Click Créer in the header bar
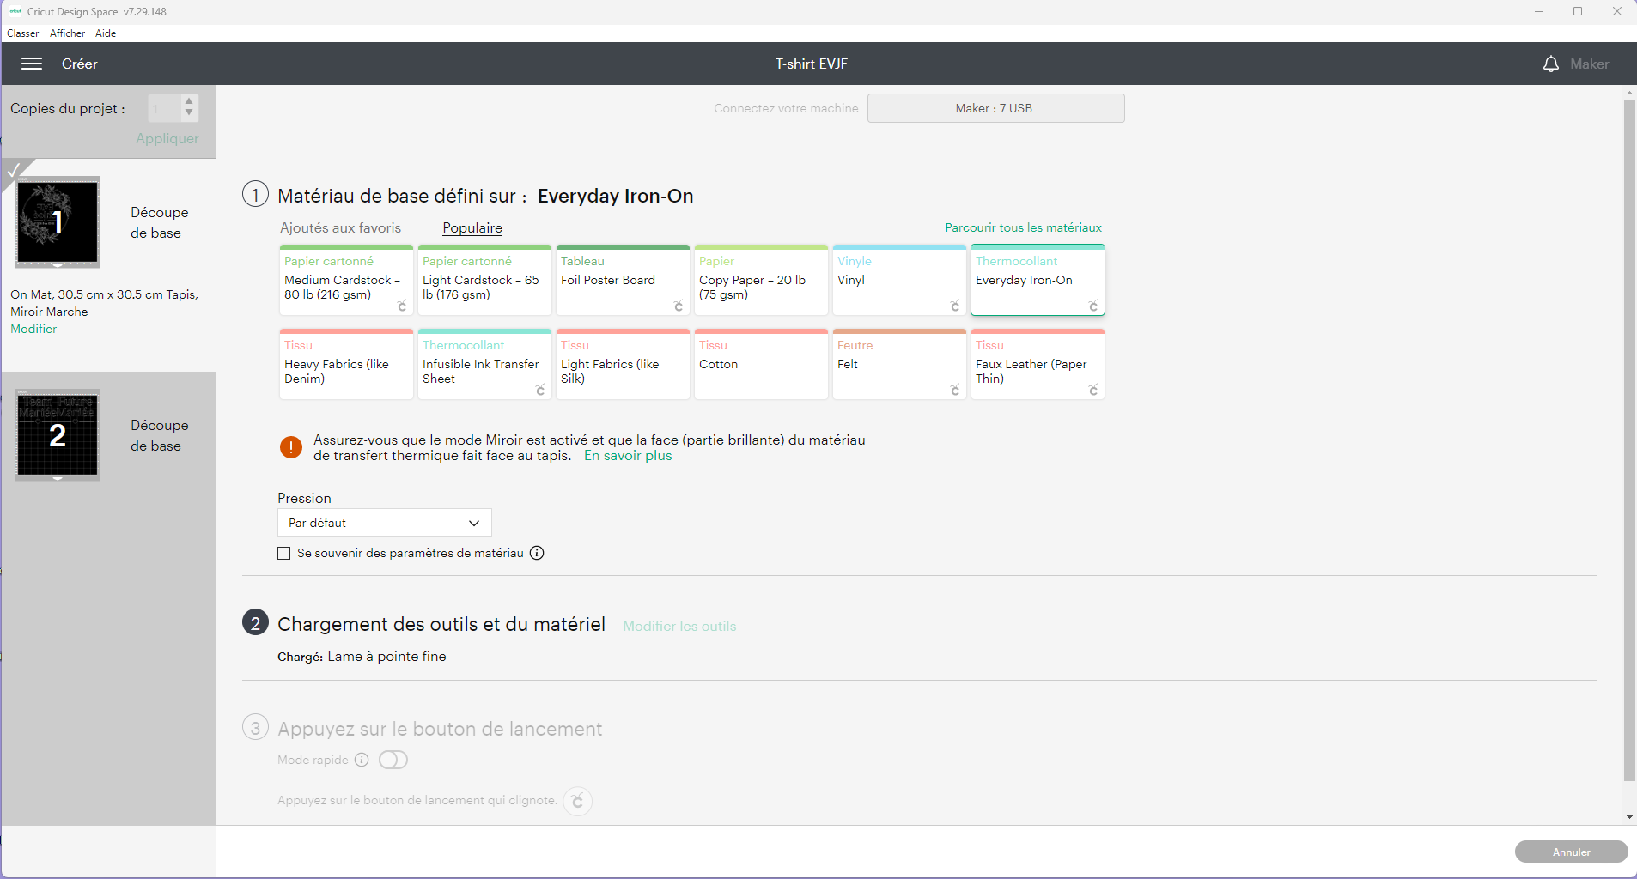 coord(79,64)
